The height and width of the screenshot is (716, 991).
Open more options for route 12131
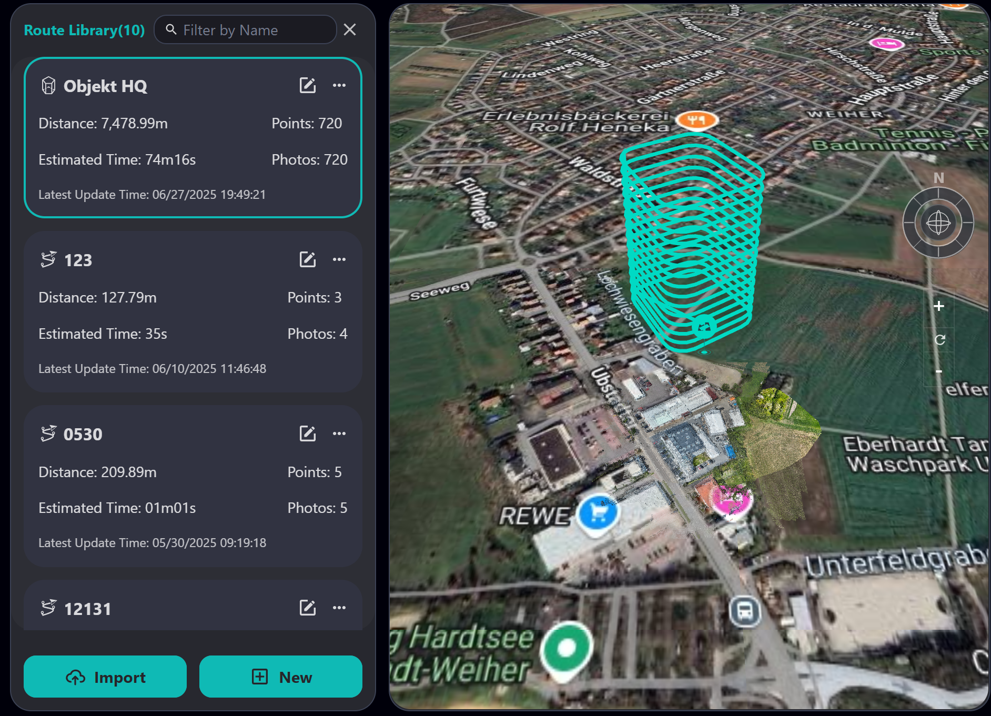(x=339, y=608)
